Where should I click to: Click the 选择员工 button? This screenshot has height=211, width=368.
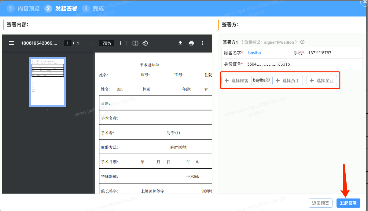[288, 81]
